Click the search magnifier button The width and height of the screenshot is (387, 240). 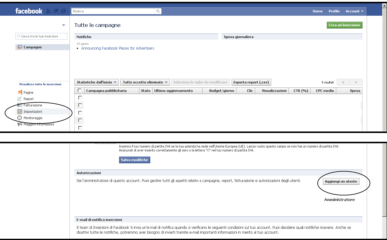point(158,11)
